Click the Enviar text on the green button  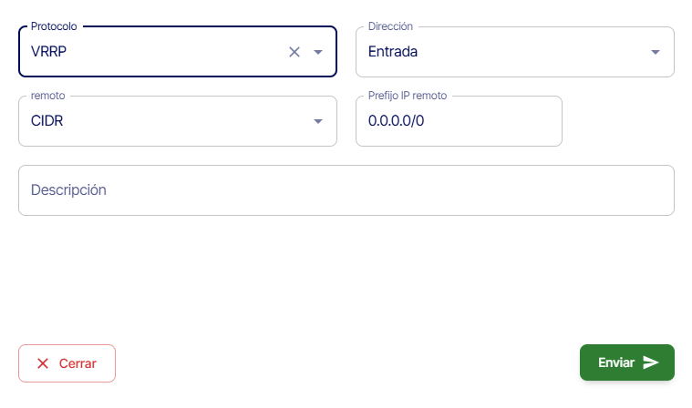[x=616, y=362]
